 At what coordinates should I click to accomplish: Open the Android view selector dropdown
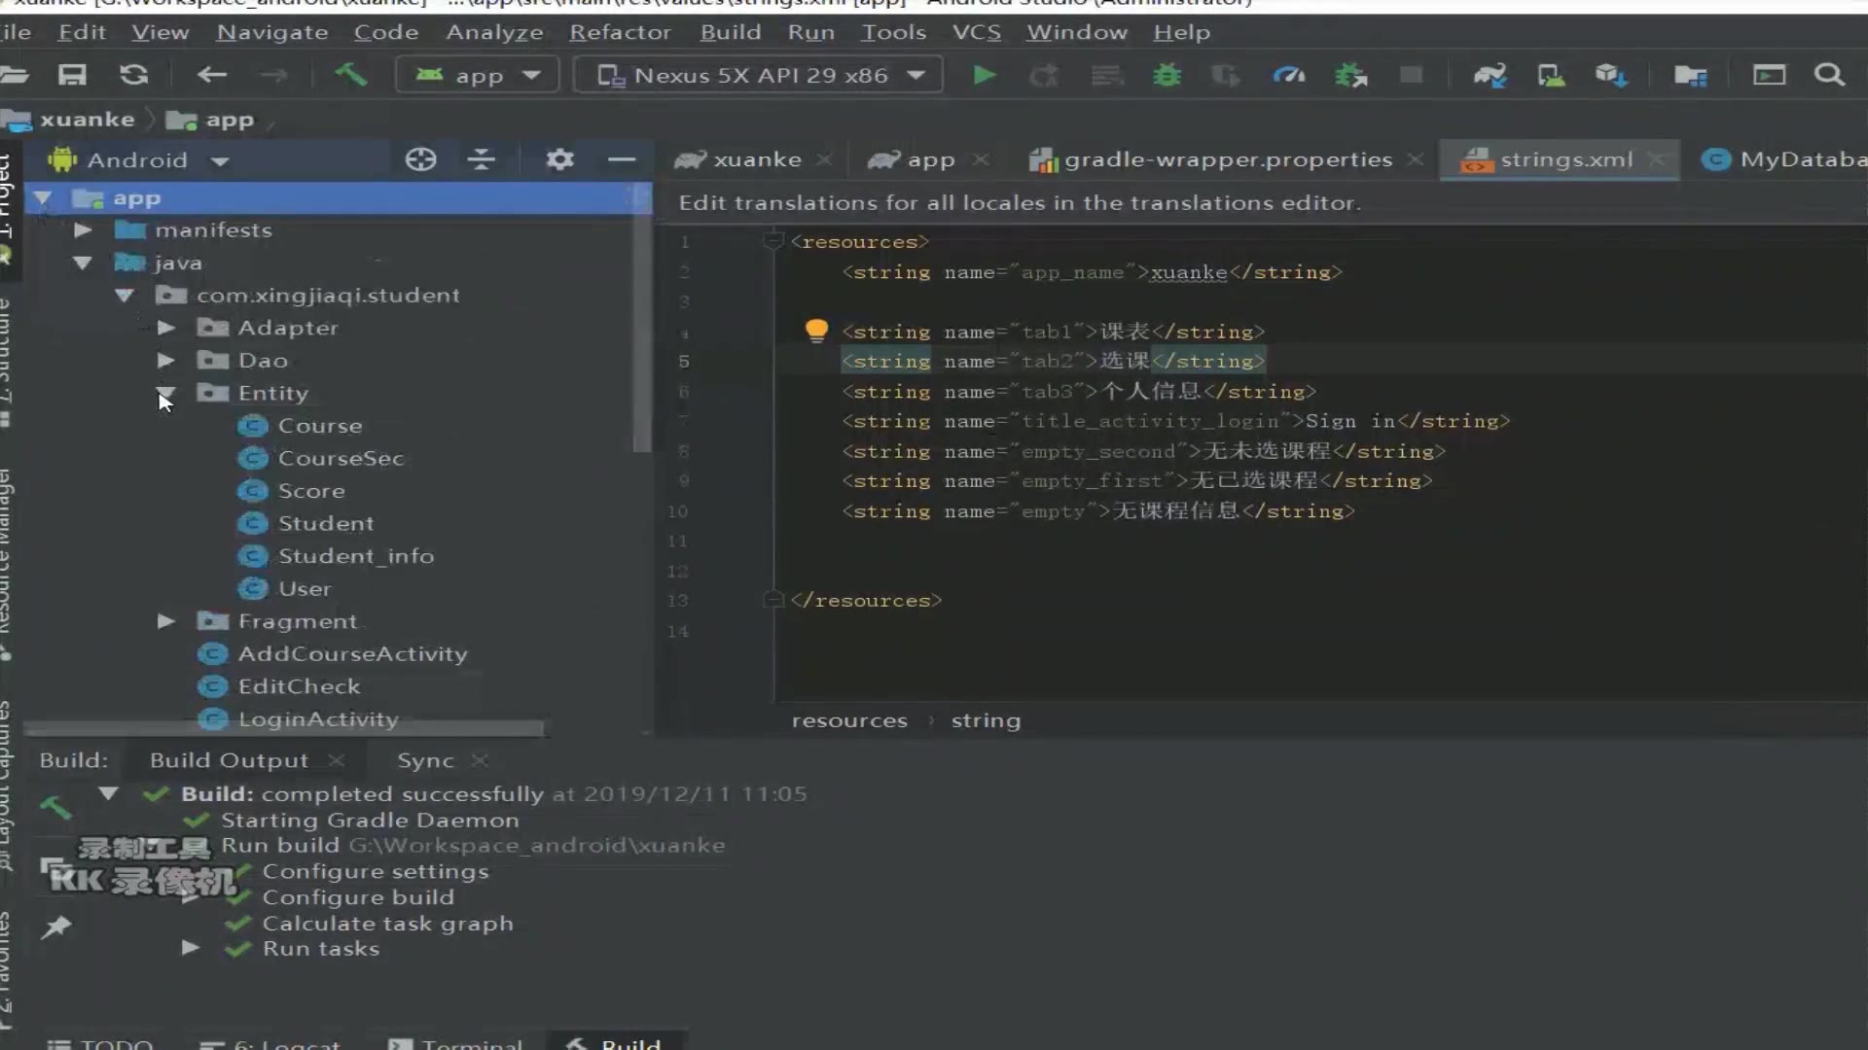tap(220, 161)
